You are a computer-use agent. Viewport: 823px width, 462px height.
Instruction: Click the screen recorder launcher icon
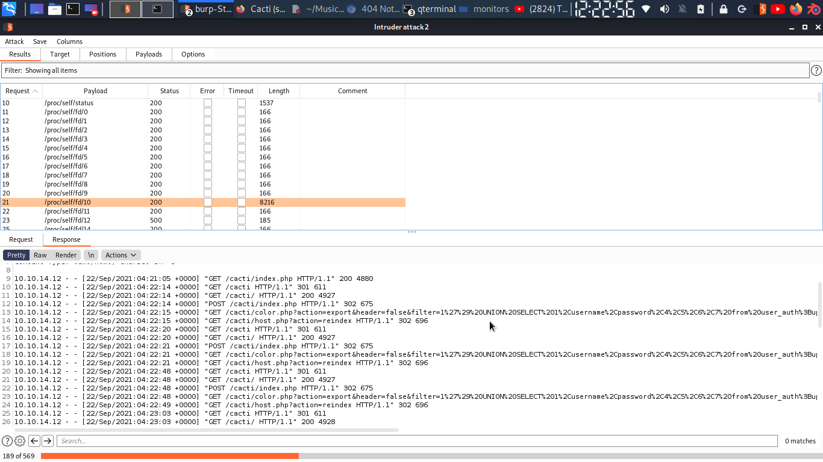coord(91,9)
